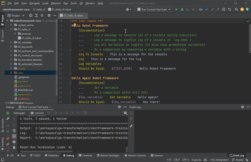
Task: Click the Print console output icon
Action: pyautogui.click(x=14, y=142)
